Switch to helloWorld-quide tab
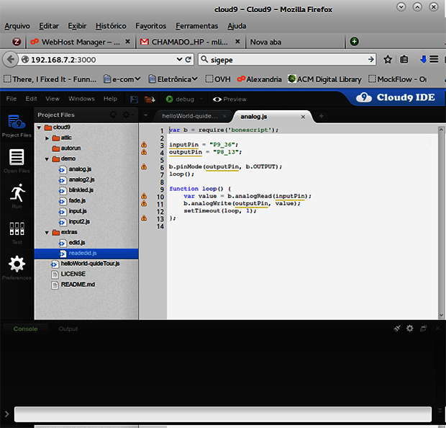 pyautogui.click(x=190, y=116)
